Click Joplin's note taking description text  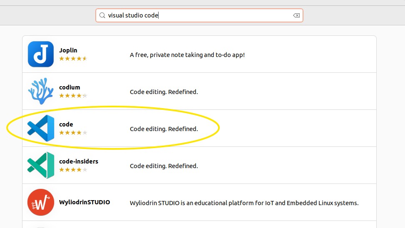[187, 55]
